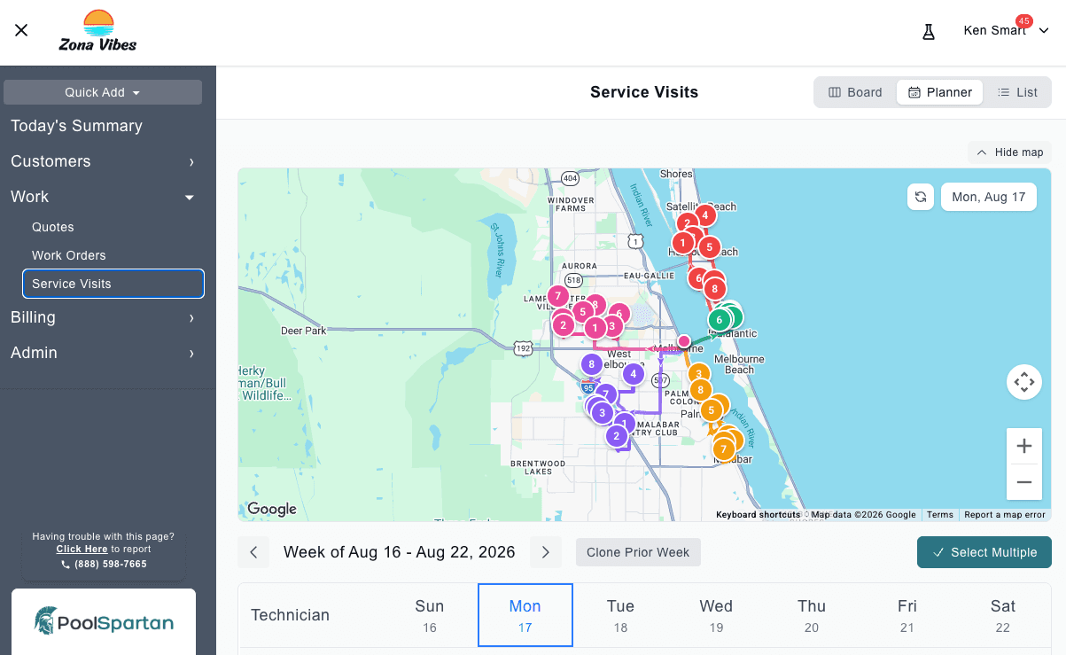Expand the Customers section

[x=103, y=161]
